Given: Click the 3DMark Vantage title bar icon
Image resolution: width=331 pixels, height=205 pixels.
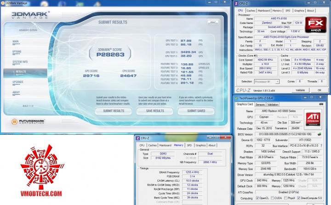Looking at the screenshot, I should [3, 3].
